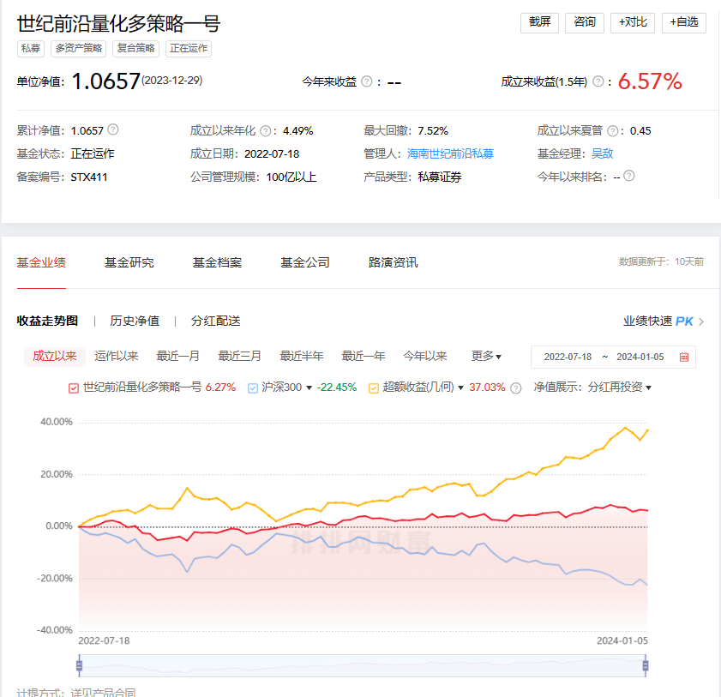Toggle 超额收益(几何) series checkbox
This screenshot has height=697, width=721.
374,388
